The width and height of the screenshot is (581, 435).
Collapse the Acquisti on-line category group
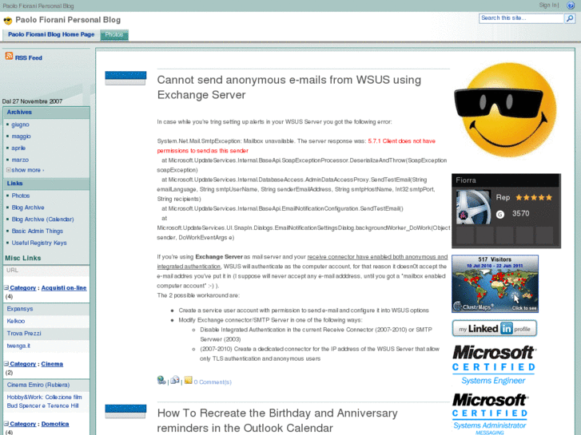tap(6, 287)
